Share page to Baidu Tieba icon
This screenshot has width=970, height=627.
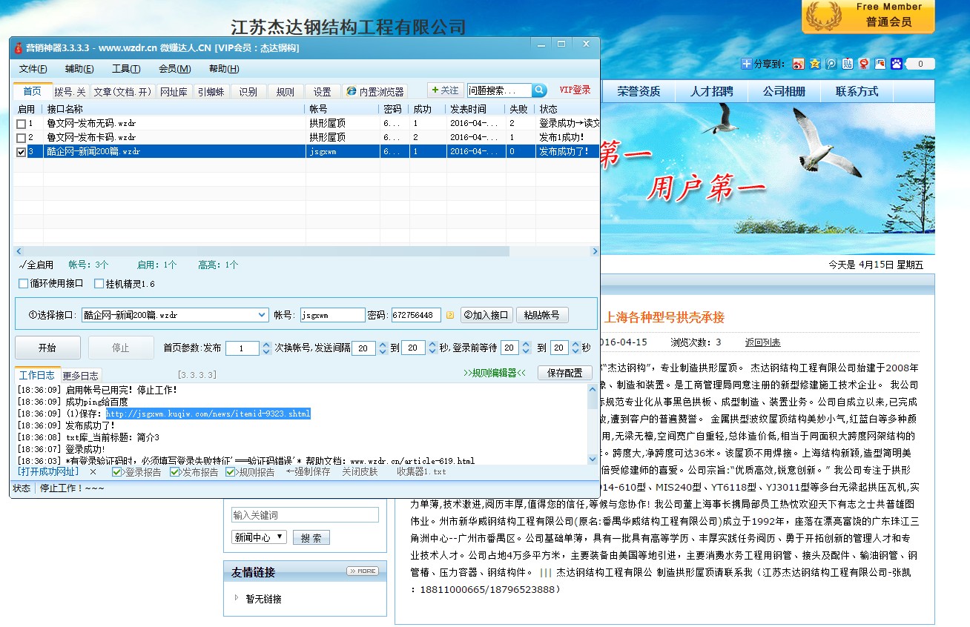[847, 64]
